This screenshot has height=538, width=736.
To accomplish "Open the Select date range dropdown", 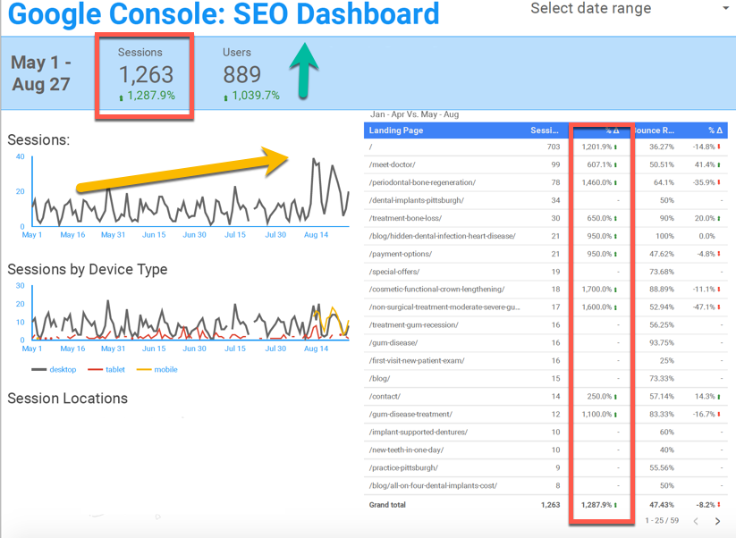I will coord(629,8).
